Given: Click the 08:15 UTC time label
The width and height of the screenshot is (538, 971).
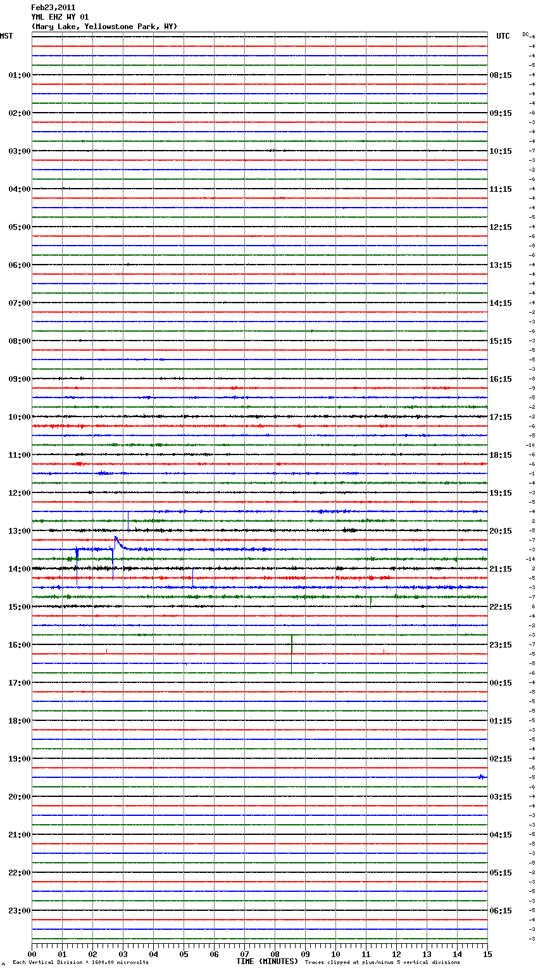Looking at the screenshot, I should (501, 75).
